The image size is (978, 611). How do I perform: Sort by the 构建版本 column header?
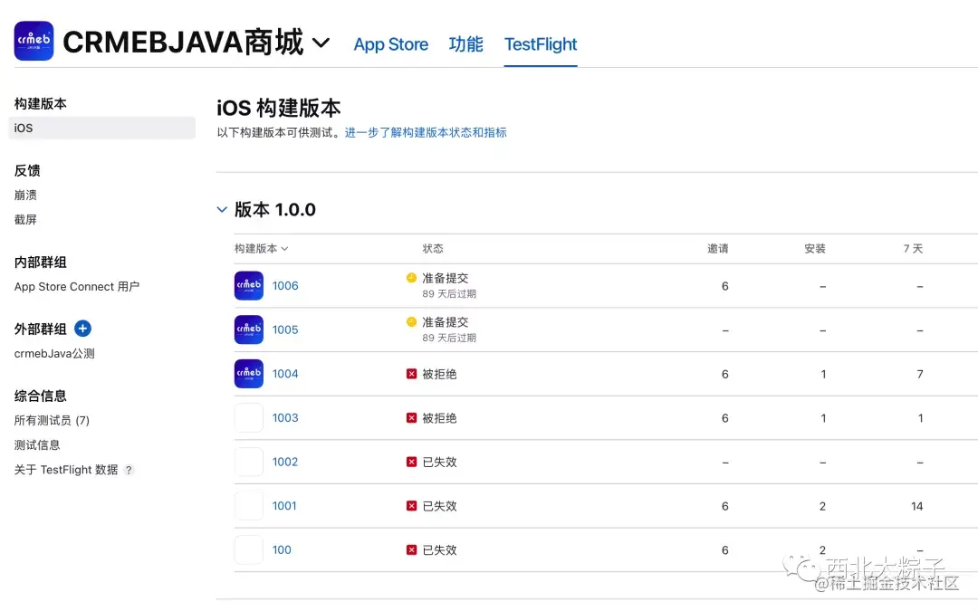point(261,249)
